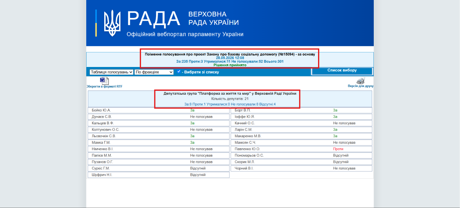Toggle the 'Вибрати зі списку' checkbox
This screenshot has width=460, height=208.
179,71
